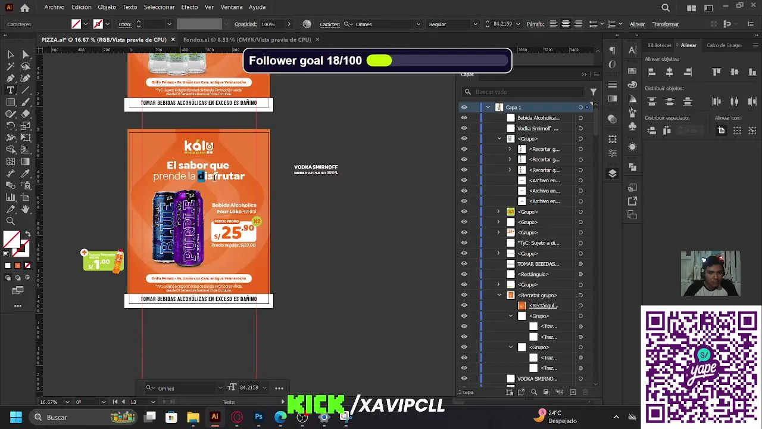Select the Type tool
Screen dimensions: 762x429
click(11, 90)
